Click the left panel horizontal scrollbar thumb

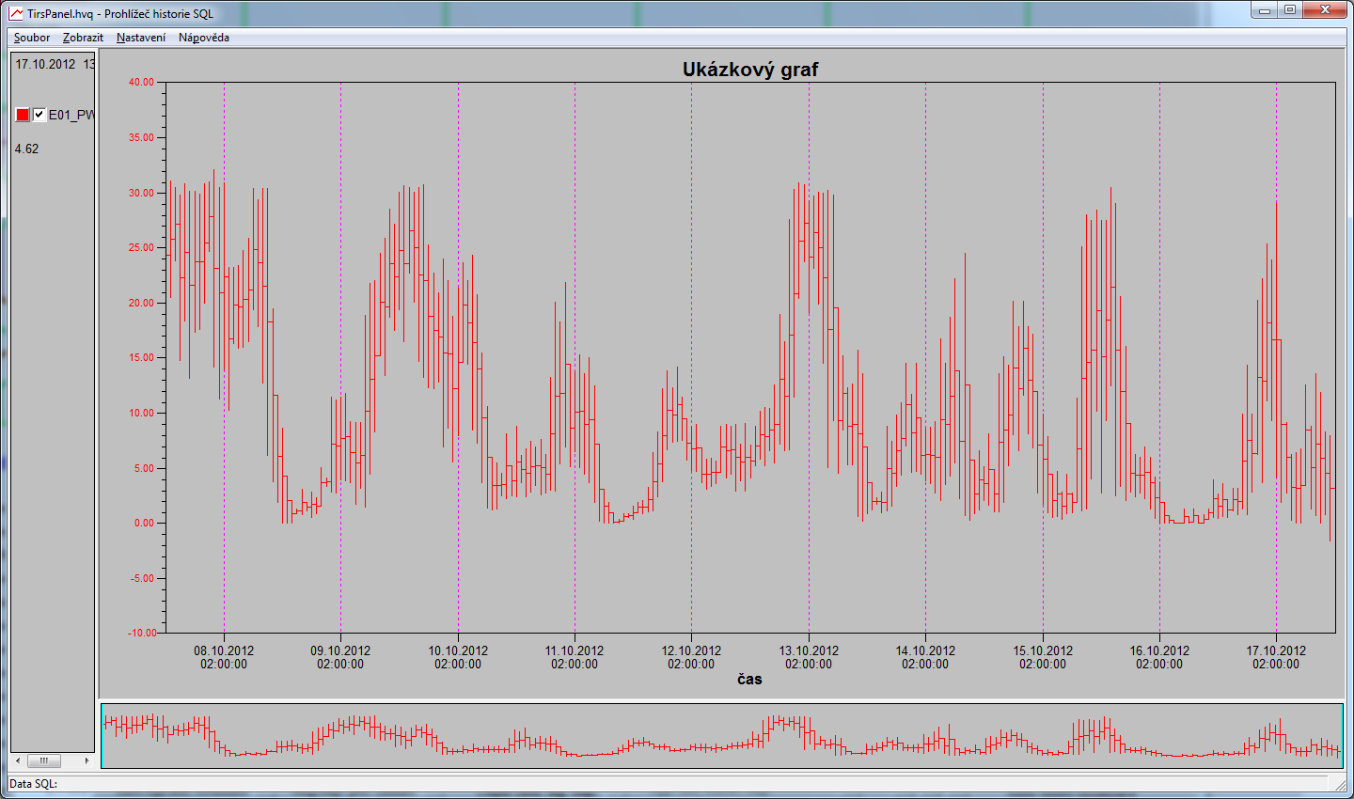coord(43,760)
